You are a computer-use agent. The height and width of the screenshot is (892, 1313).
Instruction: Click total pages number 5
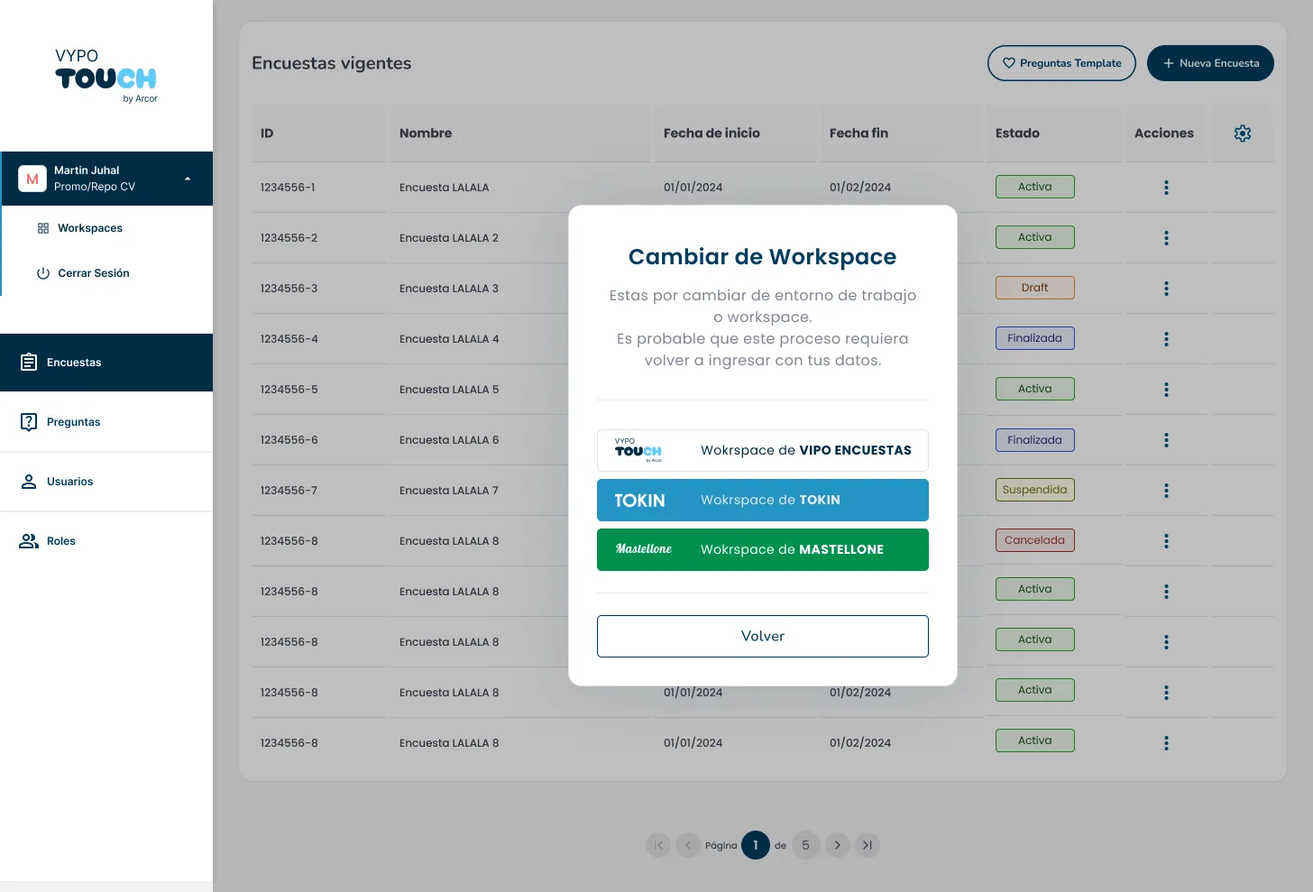(x=806, y=845)
